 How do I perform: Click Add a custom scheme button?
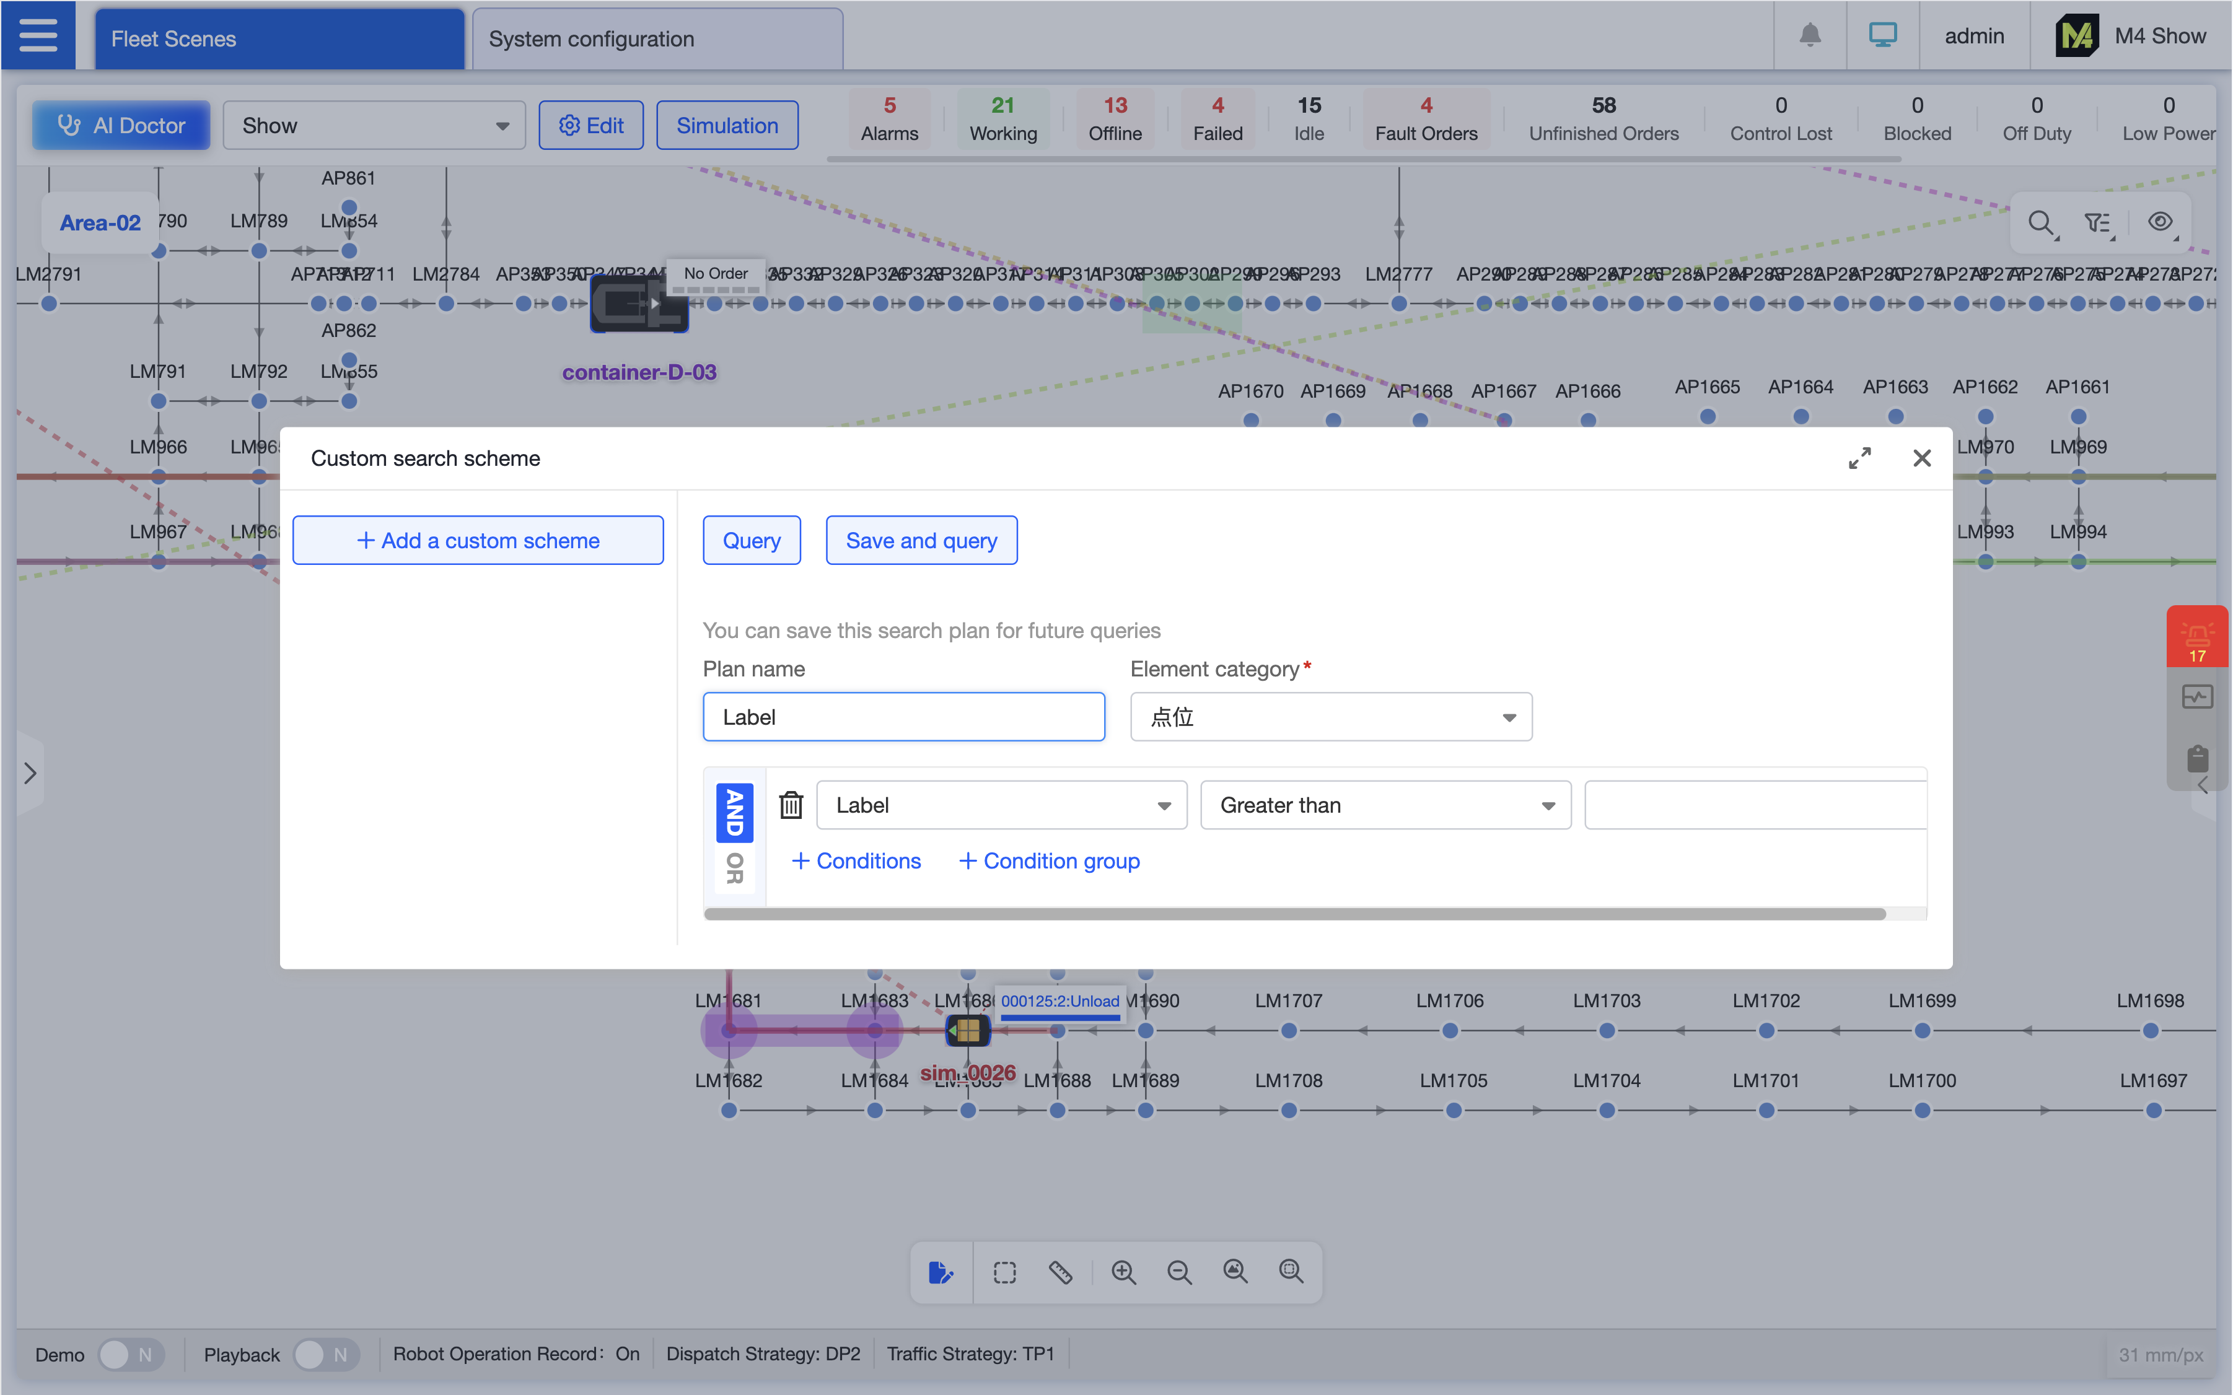(x=478, y=541)
